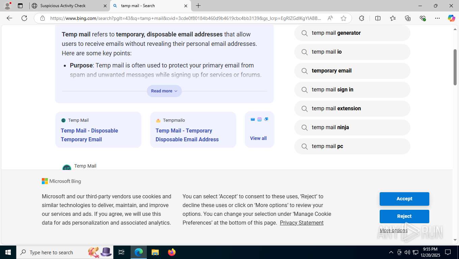
Task: Go back with the browser back arrow
Action: click(9, 18)
